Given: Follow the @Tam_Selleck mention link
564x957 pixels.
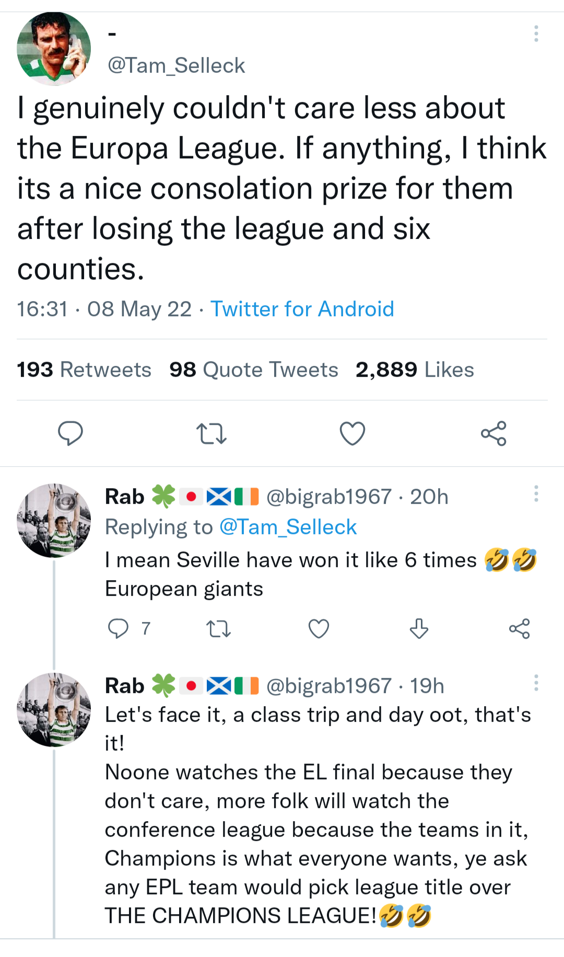Looking at the screenshot, I should [288, 527].
